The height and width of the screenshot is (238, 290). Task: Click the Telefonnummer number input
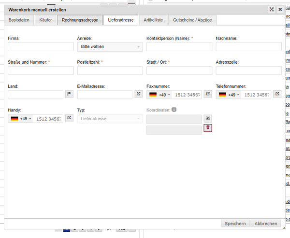pos(256,95)
